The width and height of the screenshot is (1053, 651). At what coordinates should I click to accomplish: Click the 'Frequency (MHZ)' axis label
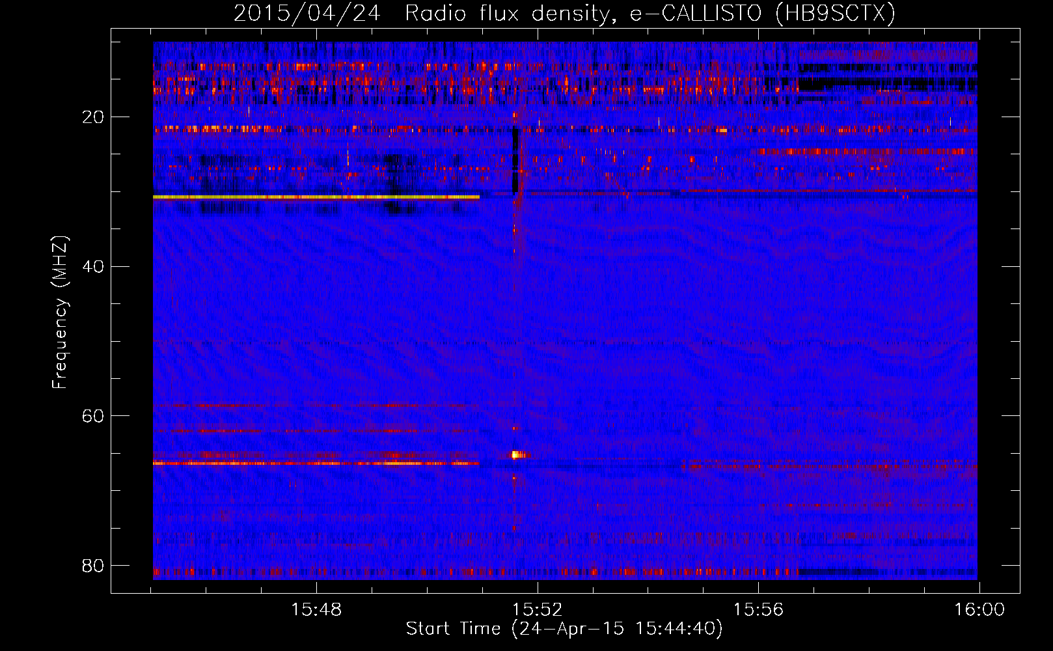coord(60,312)
